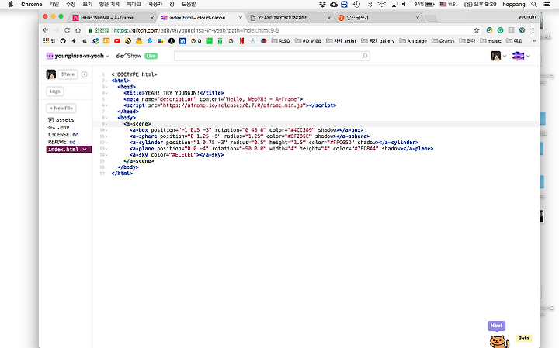The image size is (559, 348).
Task: Open the RISD bookmarks folder
Action: [x=280, y=41]
